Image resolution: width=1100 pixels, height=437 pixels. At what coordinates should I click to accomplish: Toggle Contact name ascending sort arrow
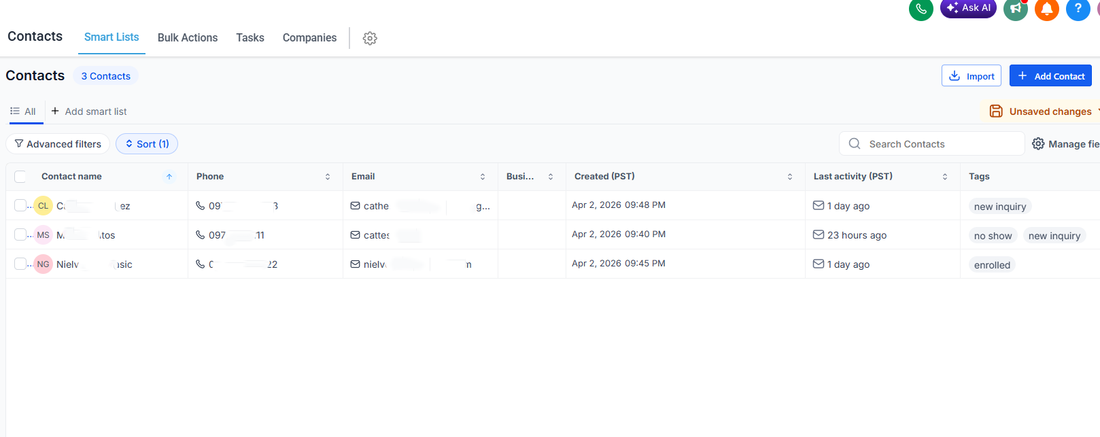click(x=169, y=177)
